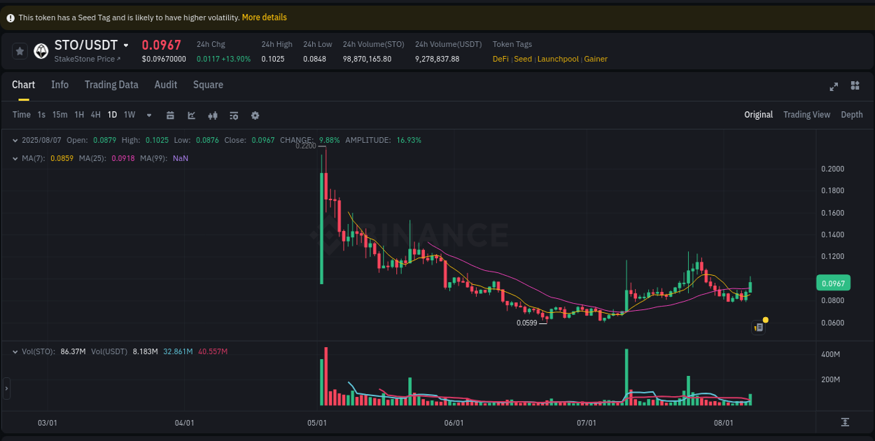This screenshot has width=875, height=441.
Task: Open the Launchpool token tag
Action: point(558,59)
